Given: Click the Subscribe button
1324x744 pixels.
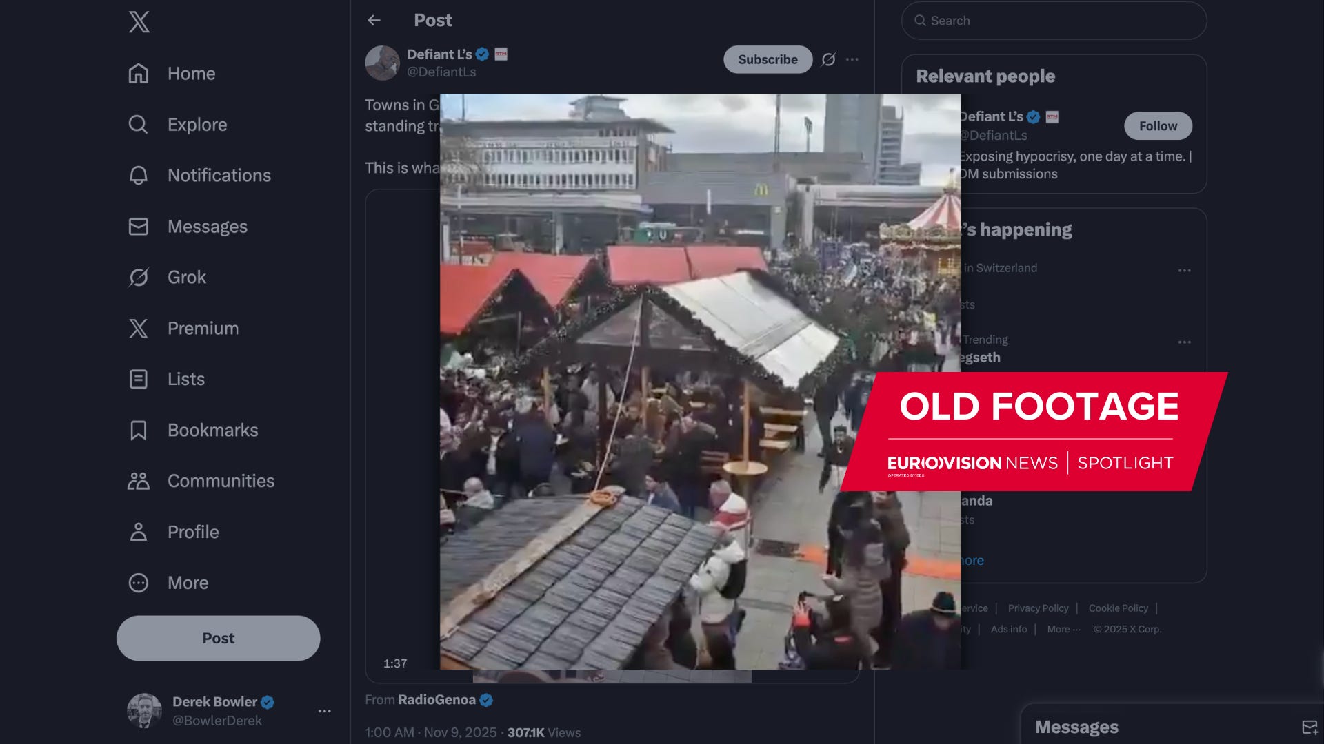Looking at the screenshot, I should (x=768, y=60).
